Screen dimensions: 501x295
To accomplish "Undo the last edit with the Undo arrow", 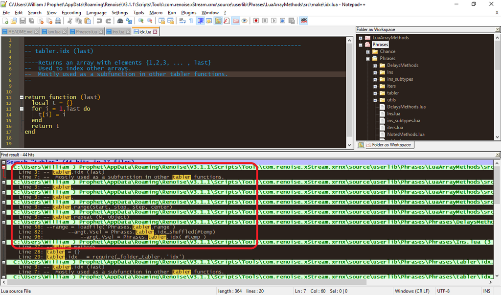I will (99, 21).
